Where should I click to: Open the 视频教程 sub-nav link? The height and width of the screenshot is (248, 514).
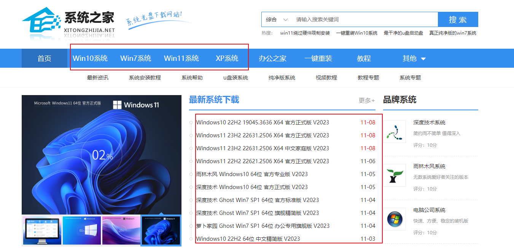click(x=326, y=78)
